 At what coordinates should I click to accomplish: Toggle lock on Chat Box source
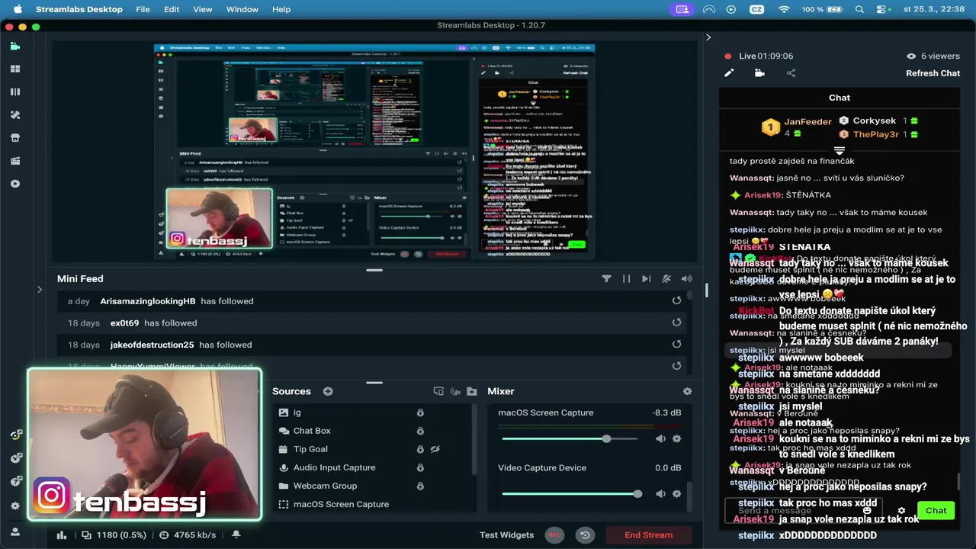[420, 431]
